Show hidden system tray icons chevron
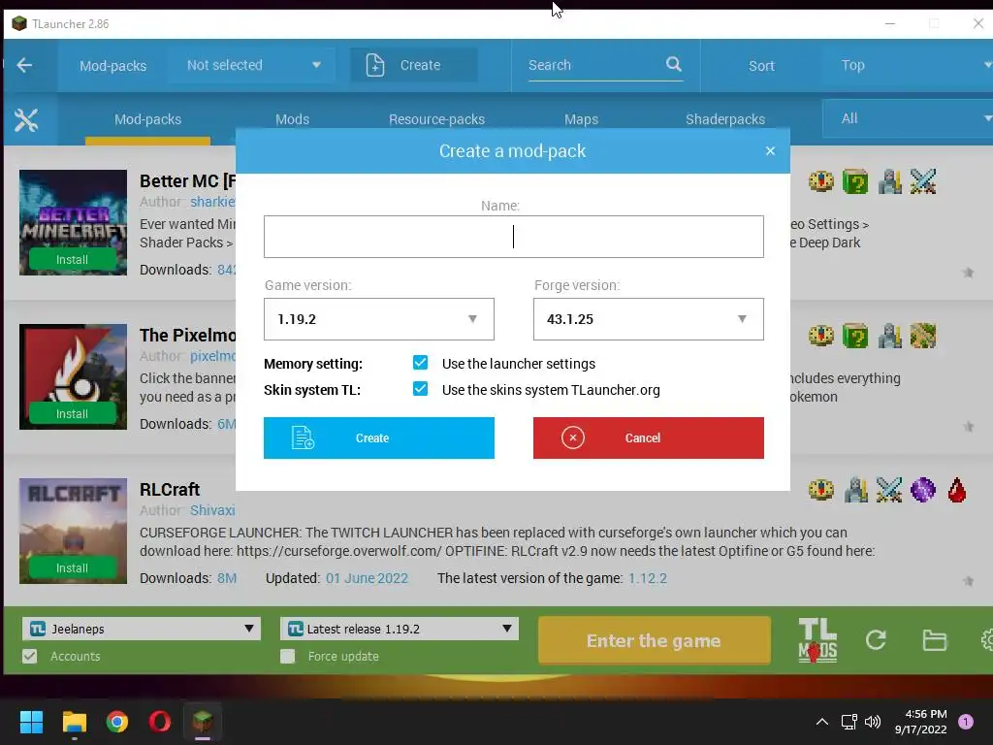This screenshot has height=745, width=993. tap(822, 722)
